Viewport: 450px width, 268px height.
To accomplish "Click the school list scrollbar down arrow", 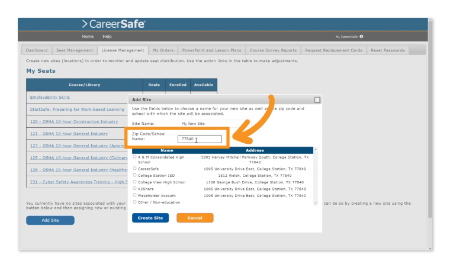I will point(316,204).
